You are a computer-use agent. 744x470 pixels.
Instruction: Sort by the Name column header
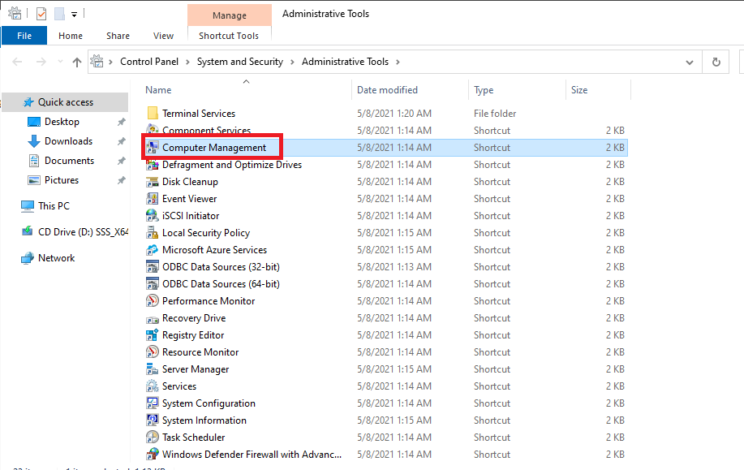pyautogui.click(x=158, y=90)
